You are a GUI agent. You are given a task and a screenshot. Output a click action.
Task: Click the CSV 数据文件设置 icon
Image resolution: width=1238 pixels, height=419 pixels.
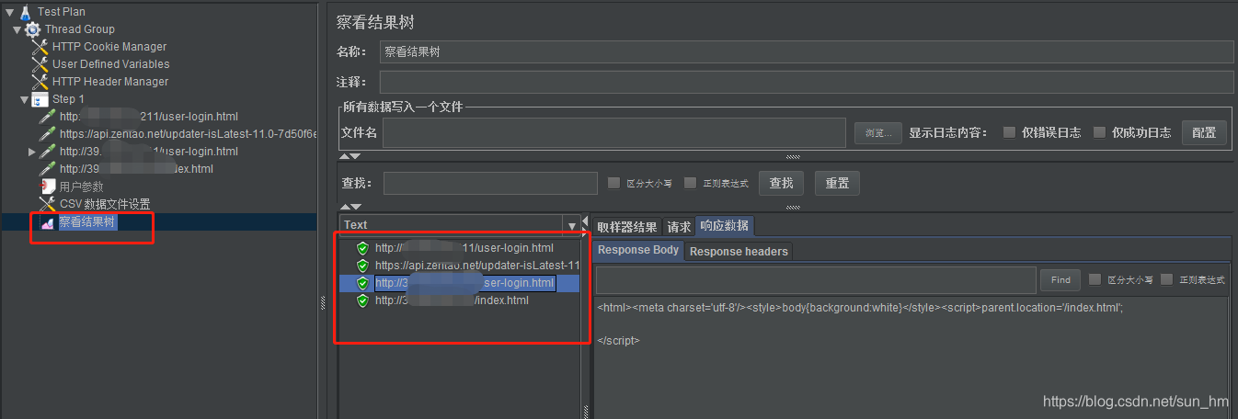coord(47,204)
